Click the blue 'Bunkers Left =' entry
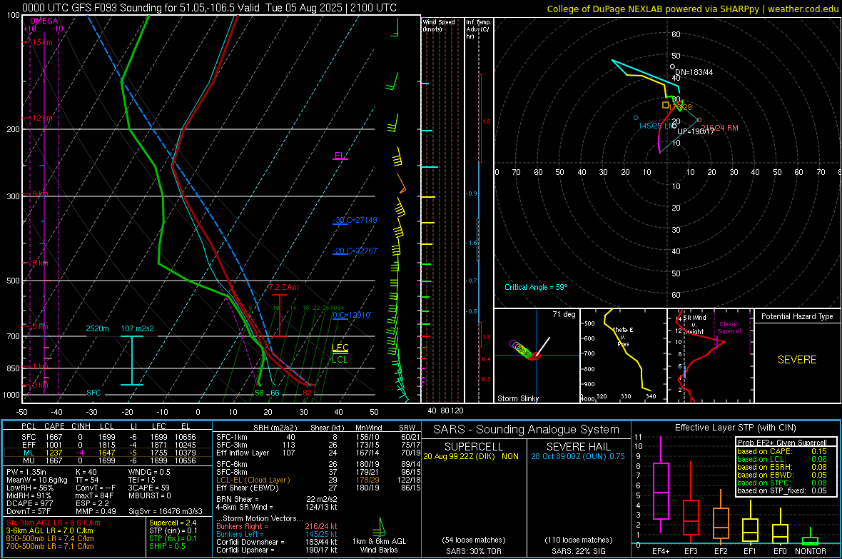 tap(277, 534)
